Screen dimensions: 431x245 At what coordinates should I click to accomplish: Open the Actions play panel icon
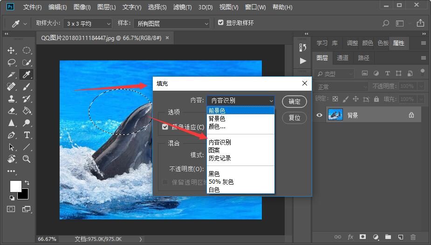303,60
